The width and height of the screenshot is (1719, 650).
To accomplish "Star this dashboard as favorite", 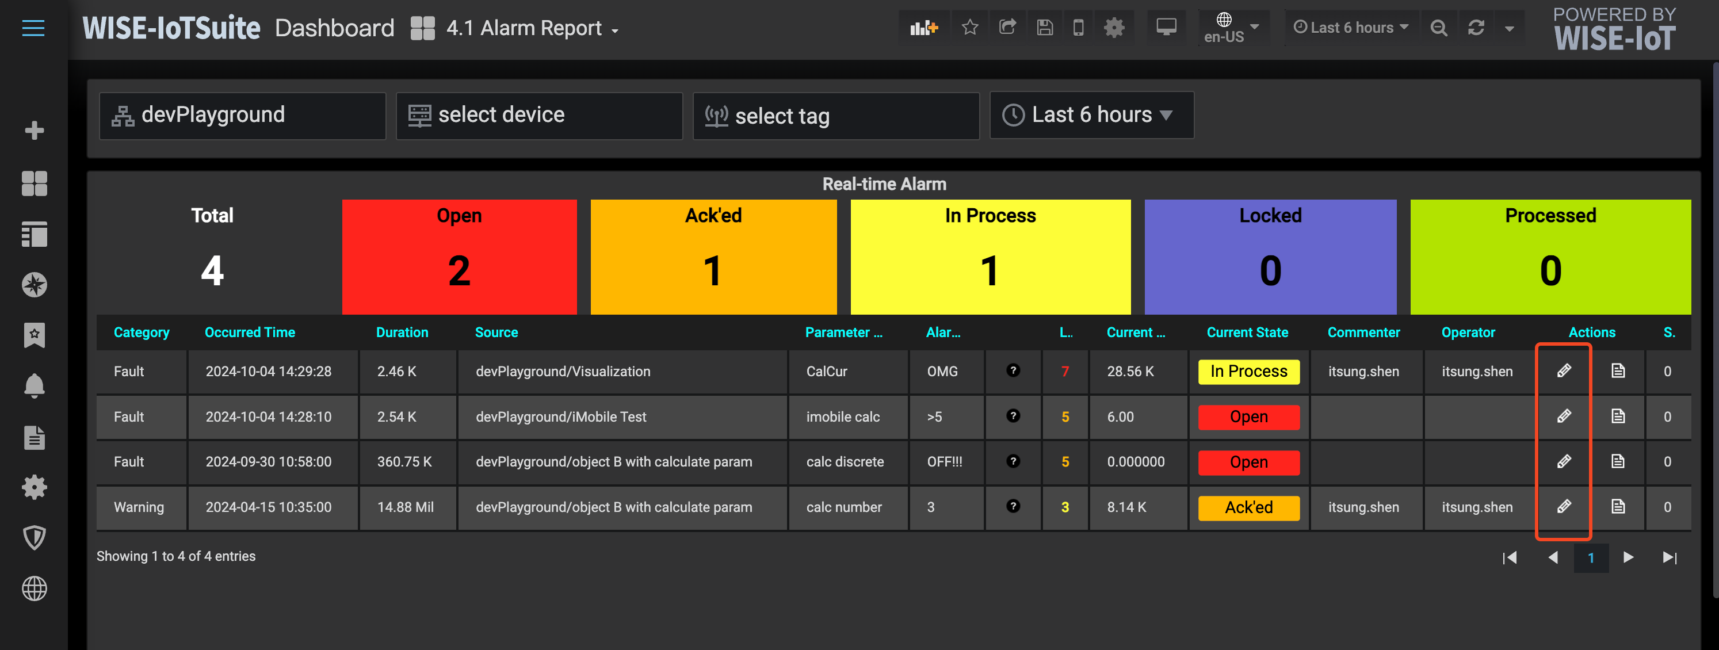I will [969, 28].
